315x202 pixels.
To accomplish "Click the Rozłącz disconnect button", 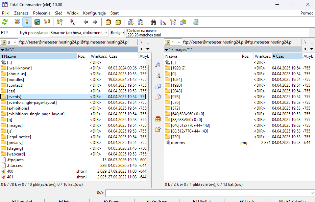I will (117, 33).
